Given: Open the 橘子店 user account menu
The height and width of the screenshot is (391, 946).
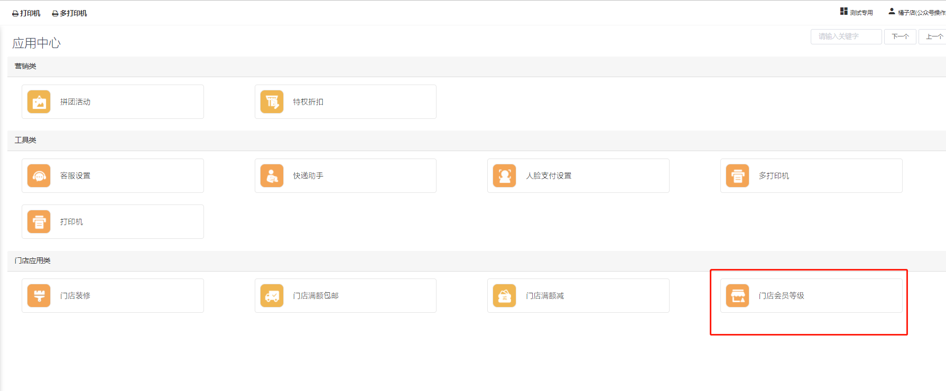Looking at the screenshot, I should tap(917, 12).
